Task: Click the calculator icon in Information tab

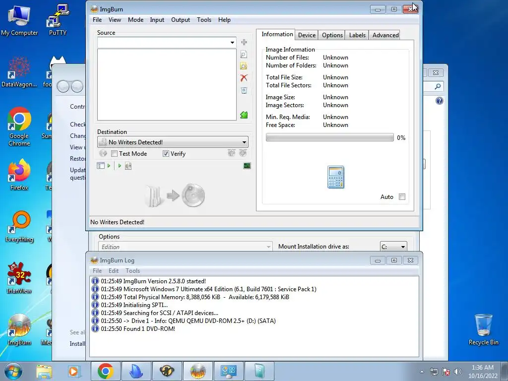Action: (x=336, y=177)
